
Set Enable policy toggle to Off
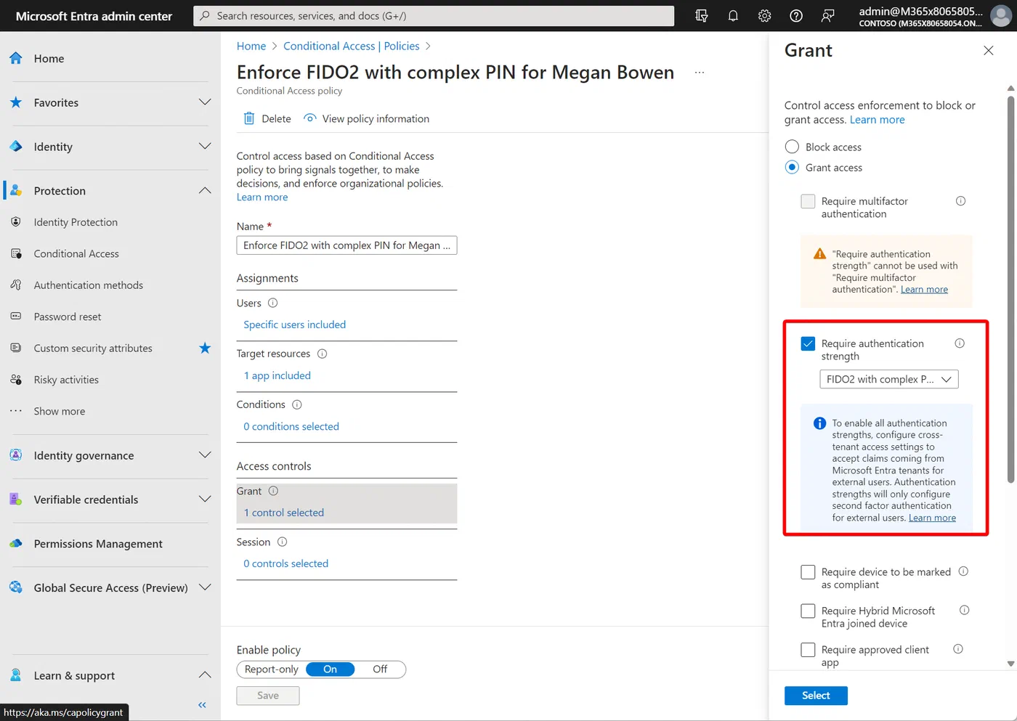pyautogui.click(x=380, y=669)
